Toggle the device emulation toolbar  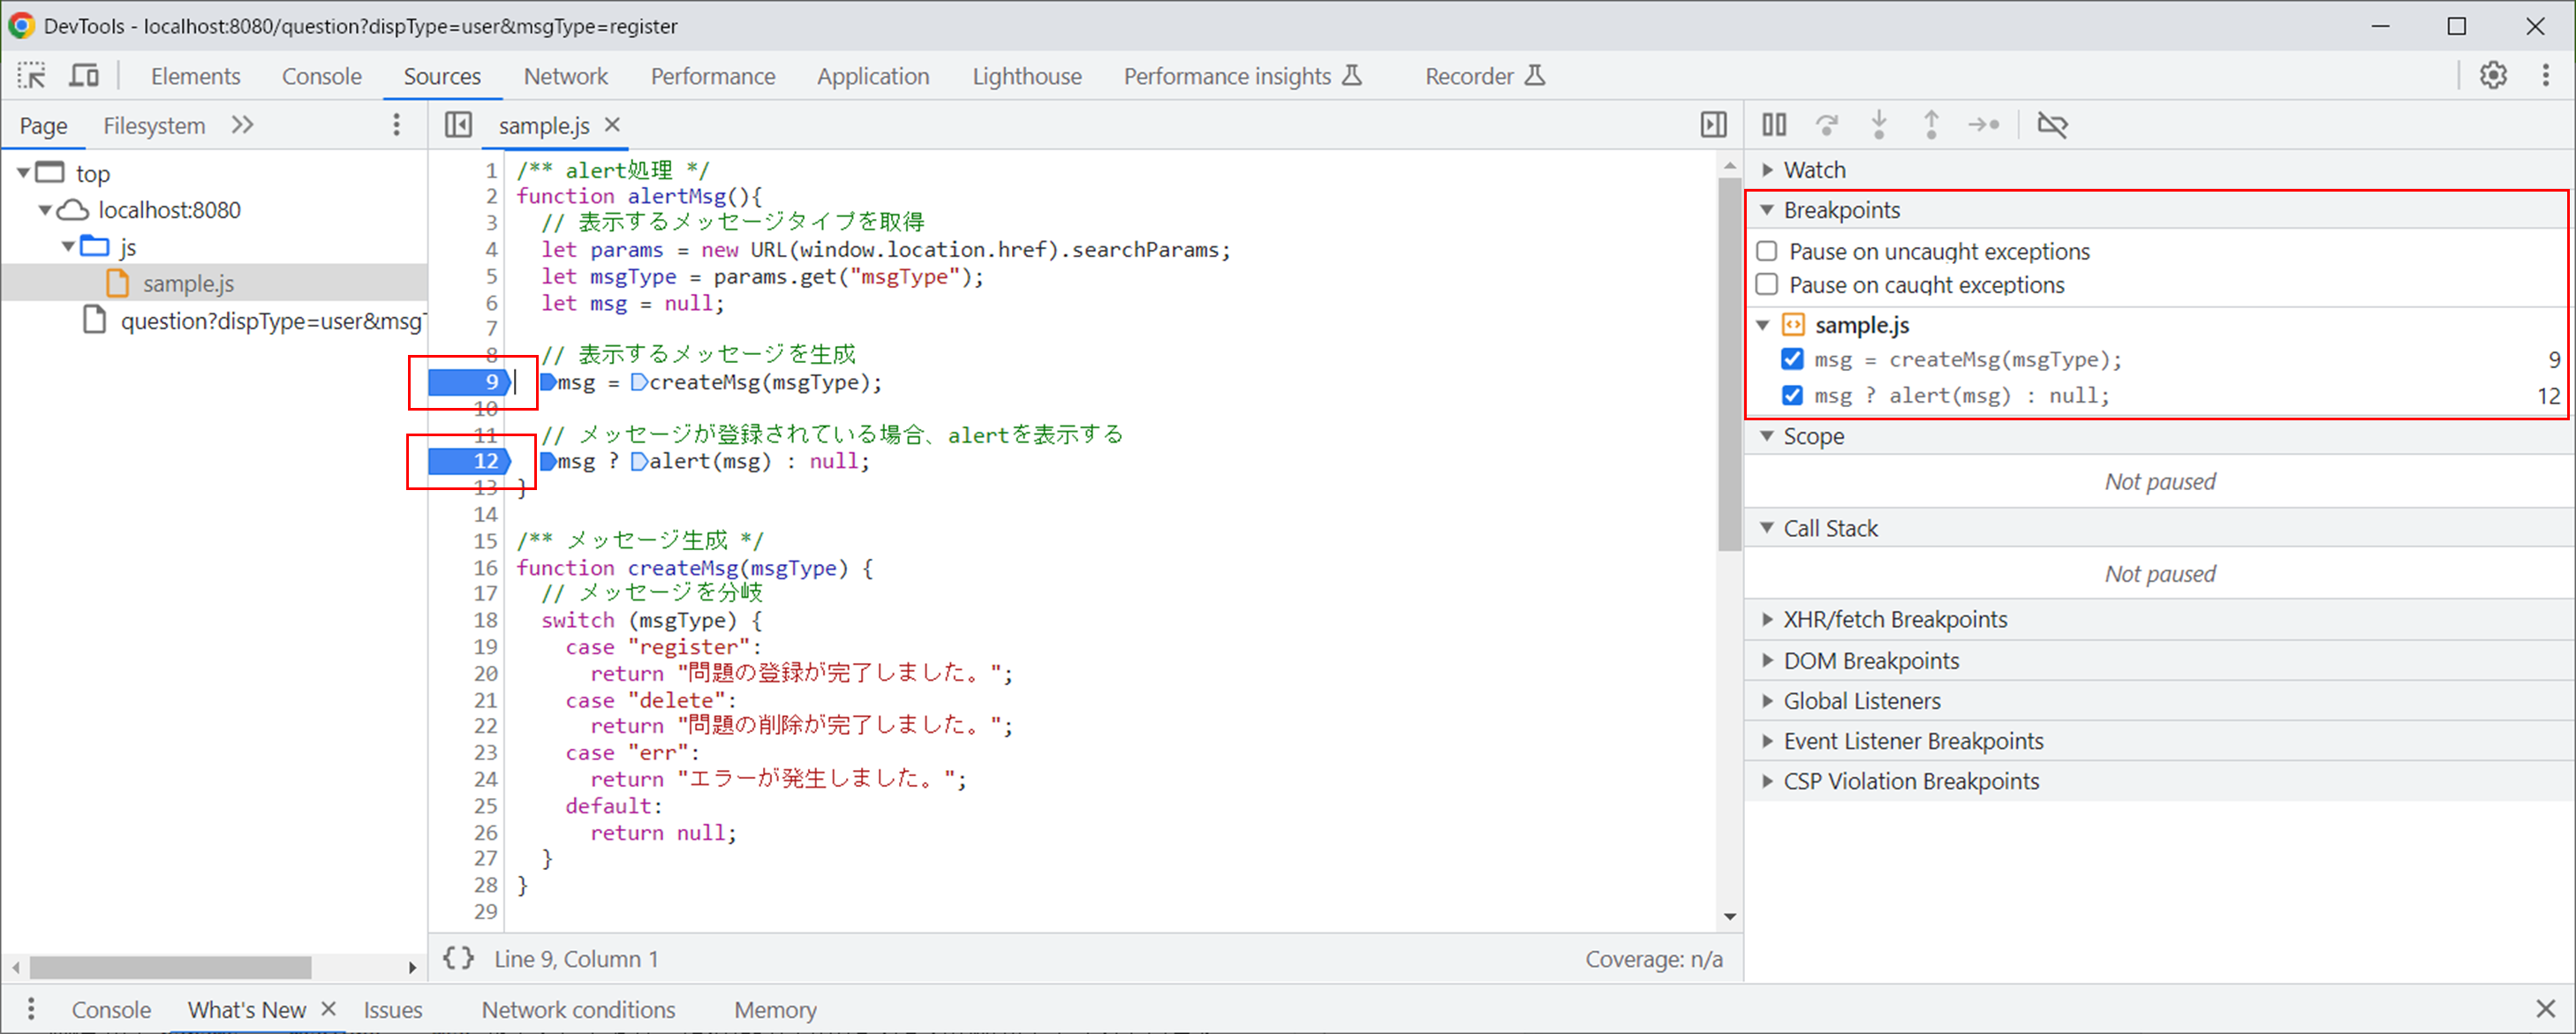pyautogui.click(x=84, y=75)
